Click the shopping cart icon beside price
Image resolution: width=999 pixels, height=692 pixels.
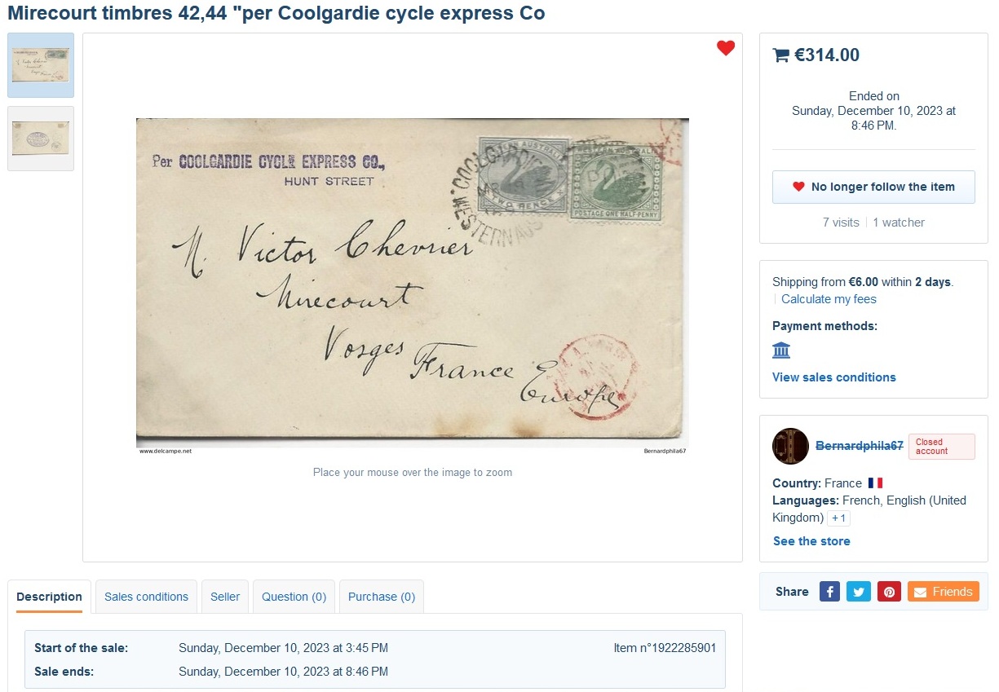(780, 55)
